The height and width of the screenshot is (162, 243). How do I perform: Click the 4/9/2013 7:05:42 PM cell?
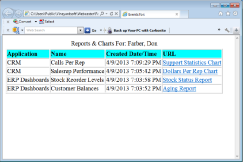(x=133, y=71)
